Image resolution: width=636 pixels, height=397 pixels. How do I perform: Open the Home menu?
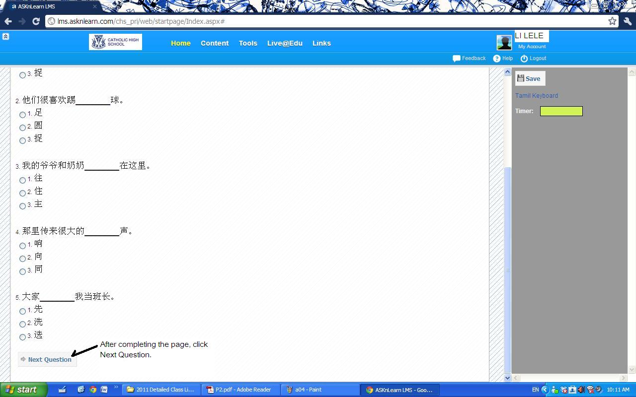(181, 43)
